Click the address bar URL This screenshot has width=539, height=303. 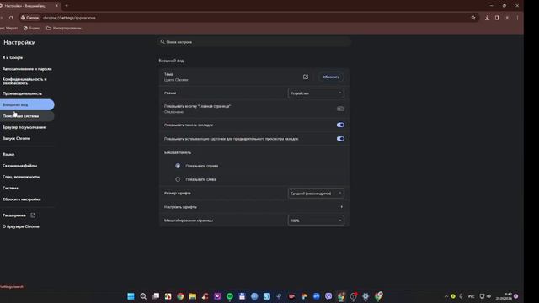(x=69, y=18)
